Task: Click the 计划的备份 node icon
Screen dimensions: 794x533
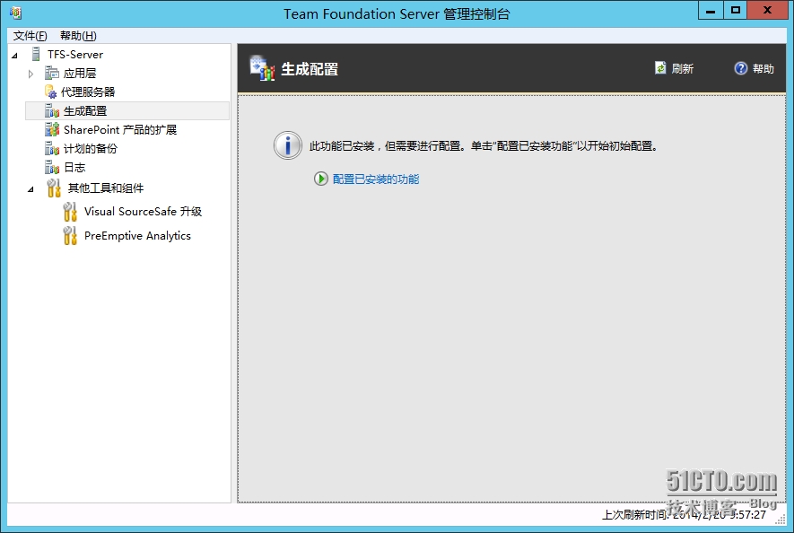Action: (52, 148)
